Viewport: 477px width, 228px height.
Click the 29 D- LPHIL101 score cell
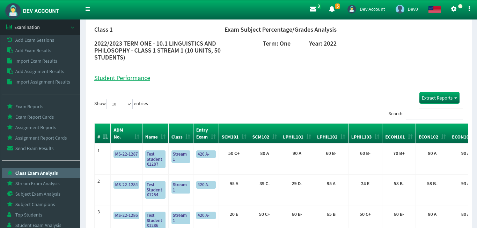pos(297,183)
